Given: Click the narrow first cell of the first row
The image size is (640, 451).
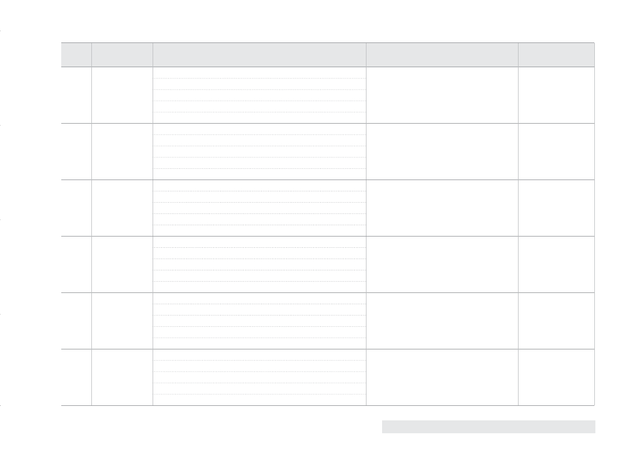Looking at the screenshot, I should (76, 95).
